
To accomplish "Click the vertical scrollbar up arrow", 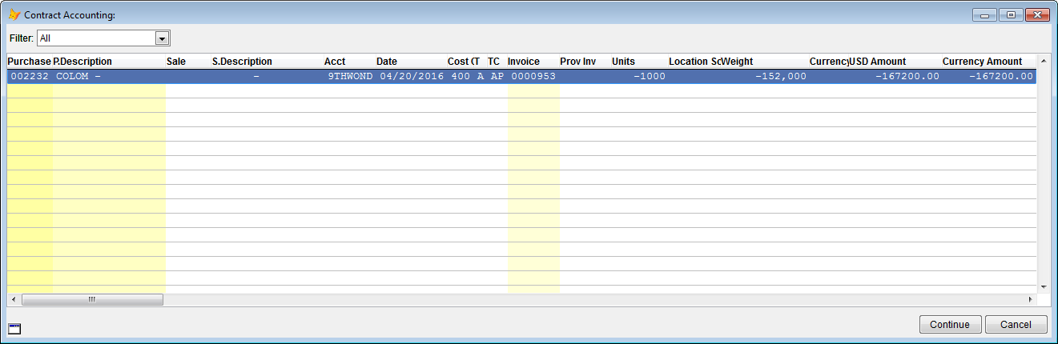I will point(1043,61).
